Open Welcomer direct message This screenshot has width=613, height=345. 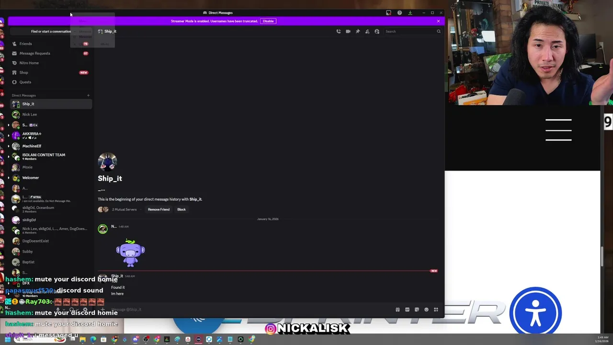tap(50, 178)
